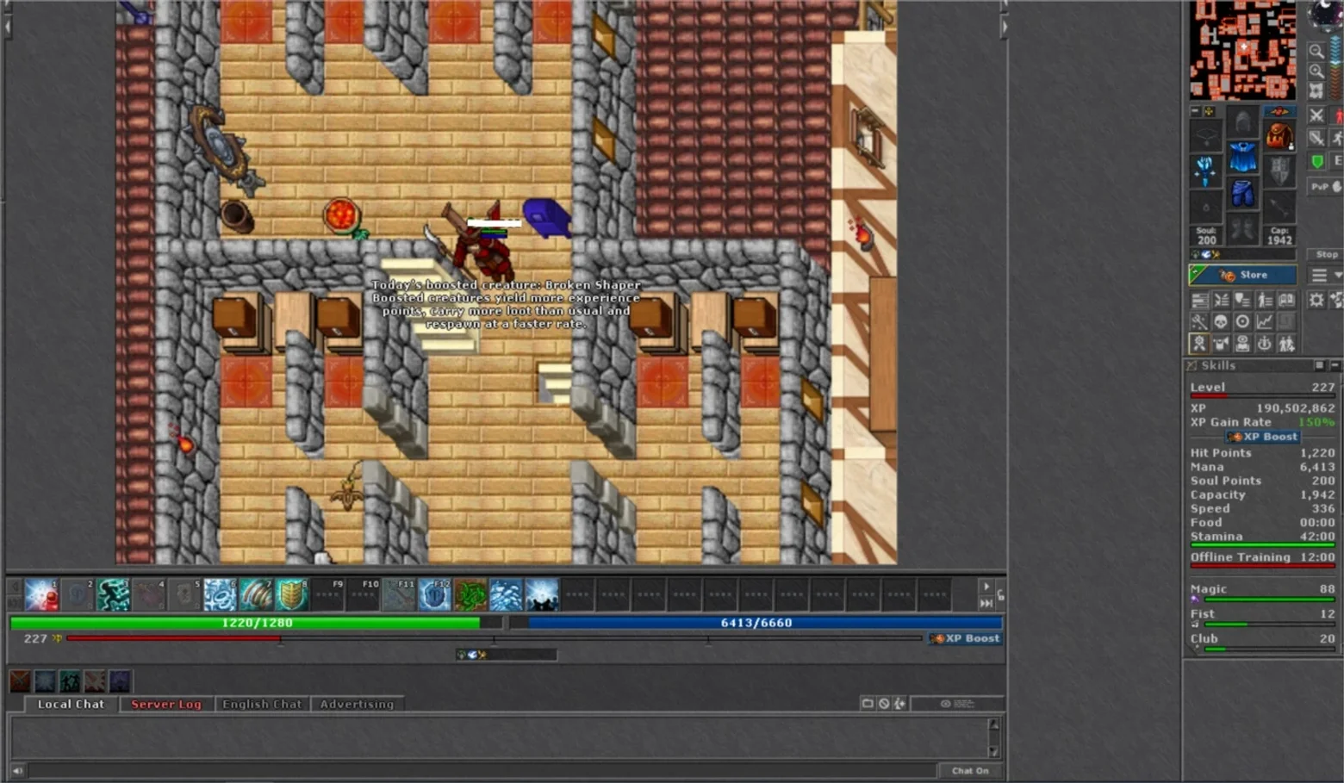The image size is (1344, 783).
Task: Open the skull Bestiary widget icon
Action: tap(1221, 322)
